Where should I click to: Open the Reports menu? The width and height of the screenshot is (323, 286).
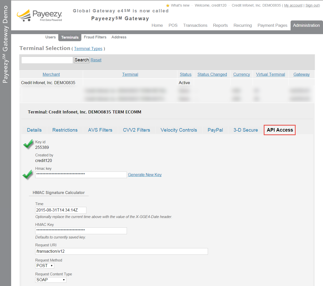(x=220, y=25)
